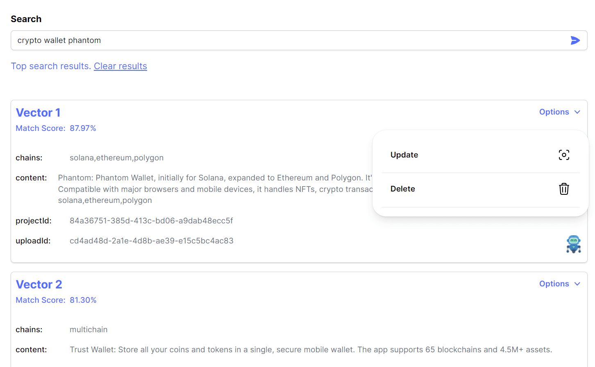Click the Clear results link
Viewport: 595px width, 367px height.
point(120,66)
